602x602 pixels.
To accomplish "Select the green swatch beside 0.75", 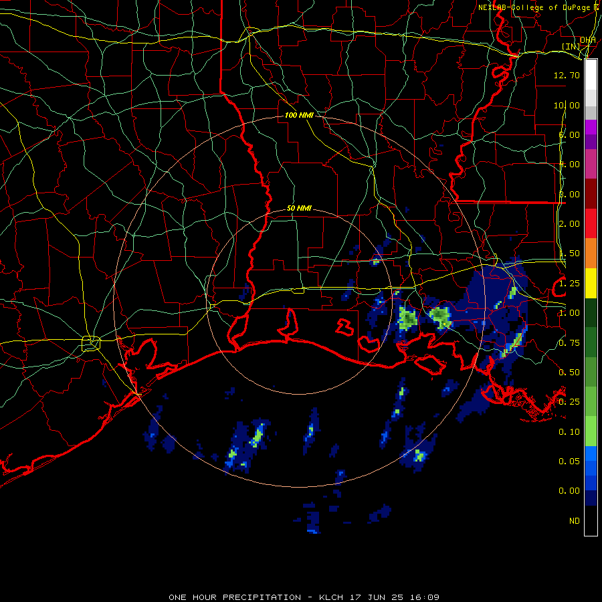I will pos(591,342).
